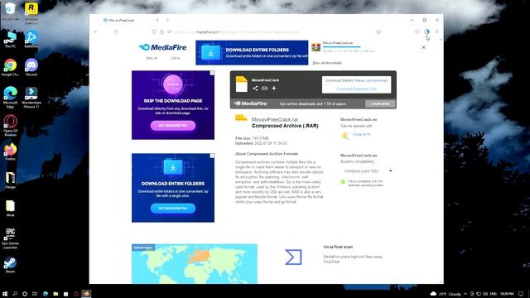
Task: Click the browser back arrow
Action: click(96, 31)
